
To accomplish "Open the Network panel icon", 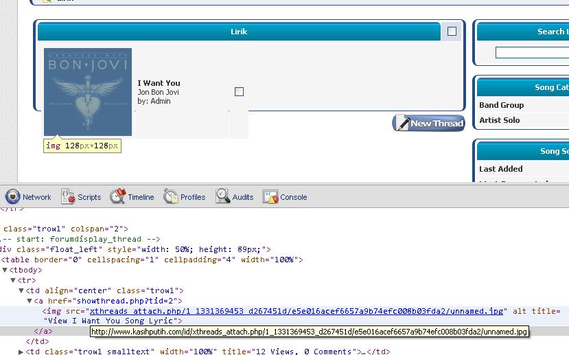I will tap(13, 197).
